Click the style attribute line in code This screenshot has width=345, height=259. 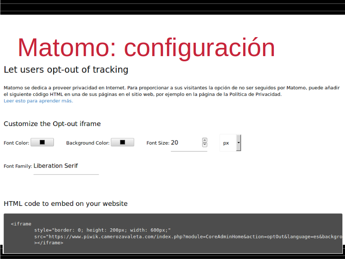[102, 230]
